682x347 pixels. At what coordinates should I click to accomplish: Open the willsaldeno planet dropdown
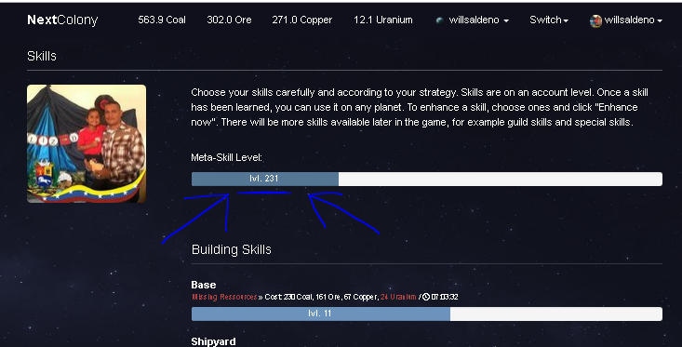[x=473, y=20]
